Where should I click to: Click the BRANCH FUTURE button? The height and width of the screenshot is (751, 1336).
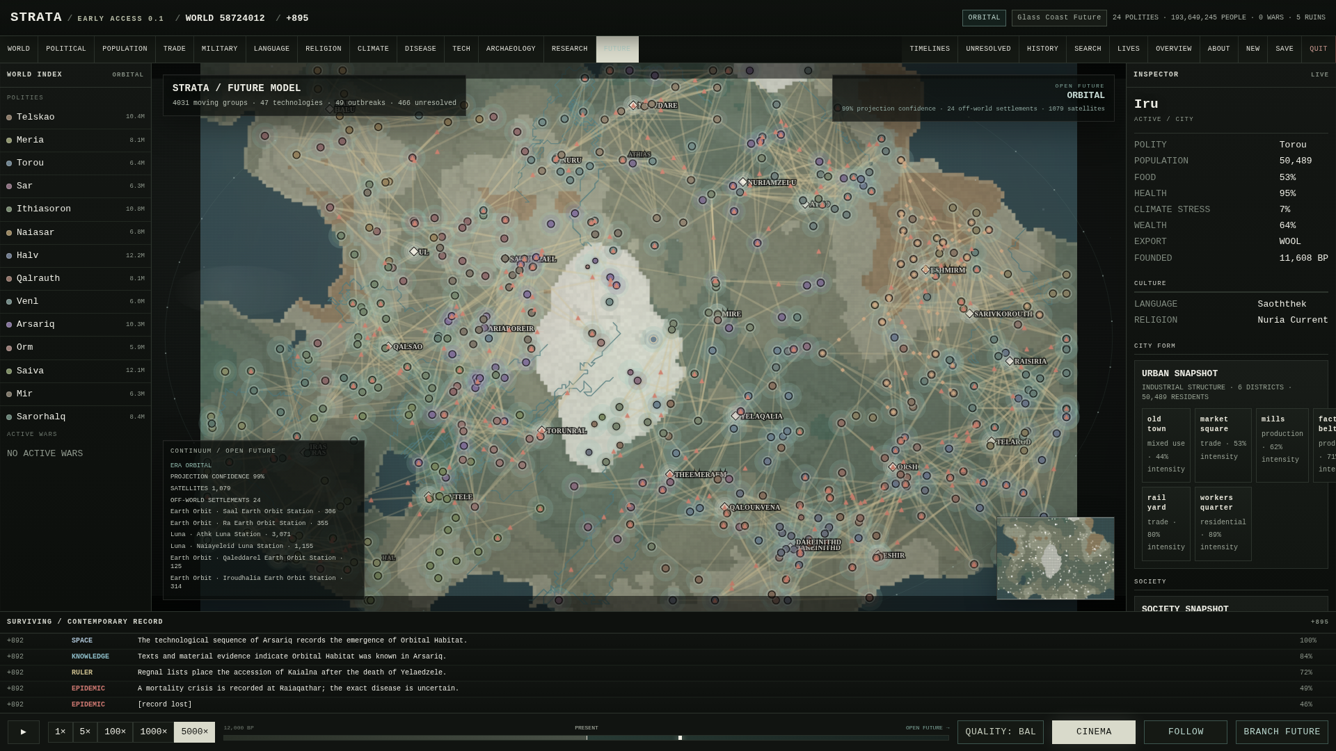pyautogui.click(x=1282, y=732)
